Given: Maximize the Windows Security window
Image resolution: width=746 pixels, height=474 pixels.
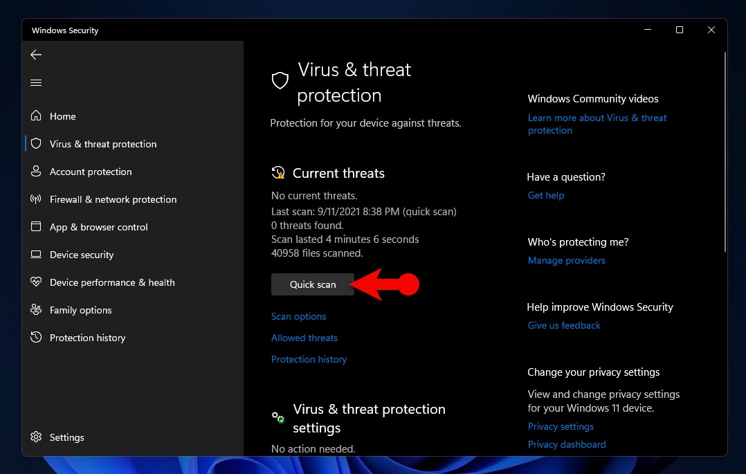Looking at the screenshot, I should (680, 30).
